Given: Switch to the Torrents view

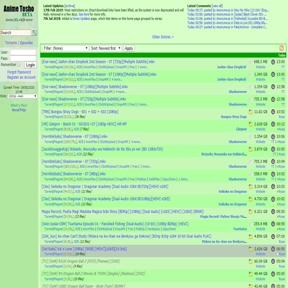Looking at the screenshot, I should point(11,43).
